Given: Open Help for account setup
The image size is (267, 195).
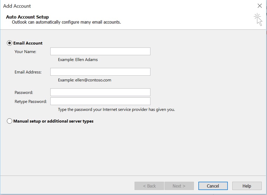Looking at the screenshot, I should click(x=247, y=186).
